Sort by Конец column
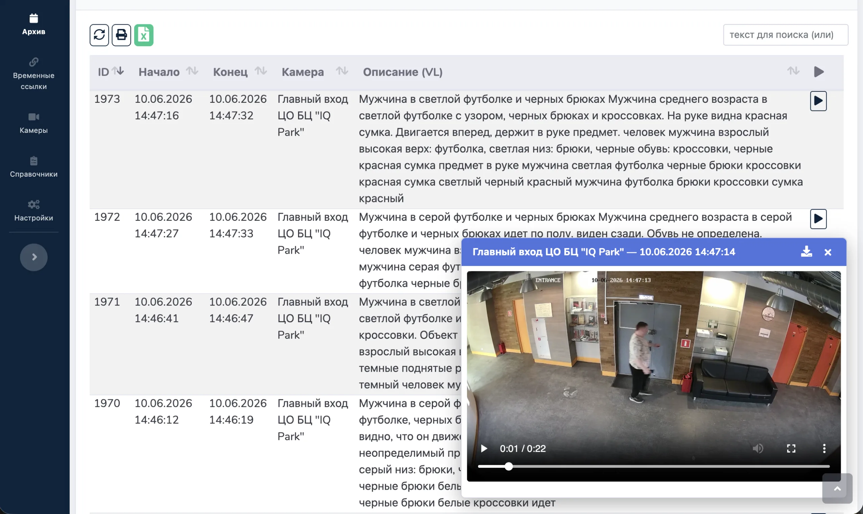Image resolution: width=863 pixels, height=514 pixels. coord(261,71)
